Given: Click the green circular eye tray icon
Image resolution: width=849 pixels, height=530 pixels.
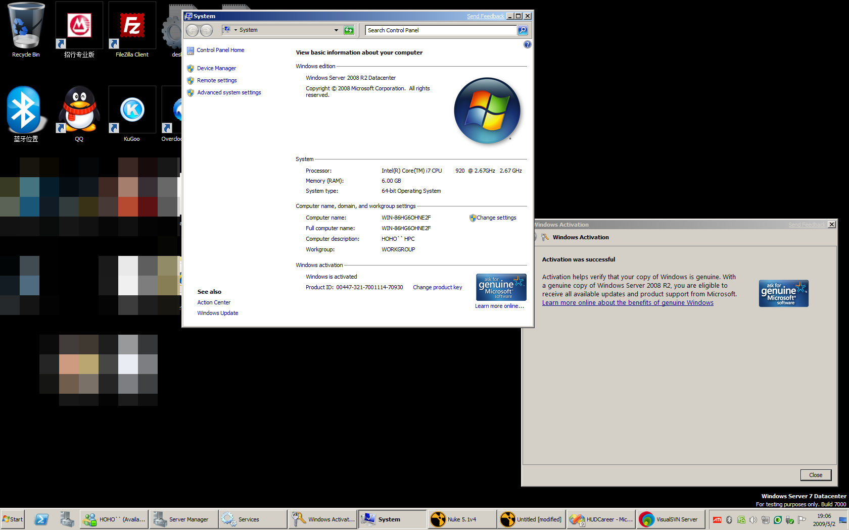Looking at the screenshot, I should [x=777, y=520].
